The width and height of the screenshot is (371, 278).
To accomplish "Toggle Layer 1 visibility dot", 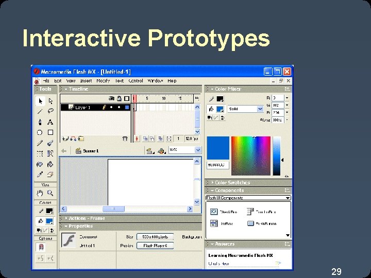I will coord(111,107).
